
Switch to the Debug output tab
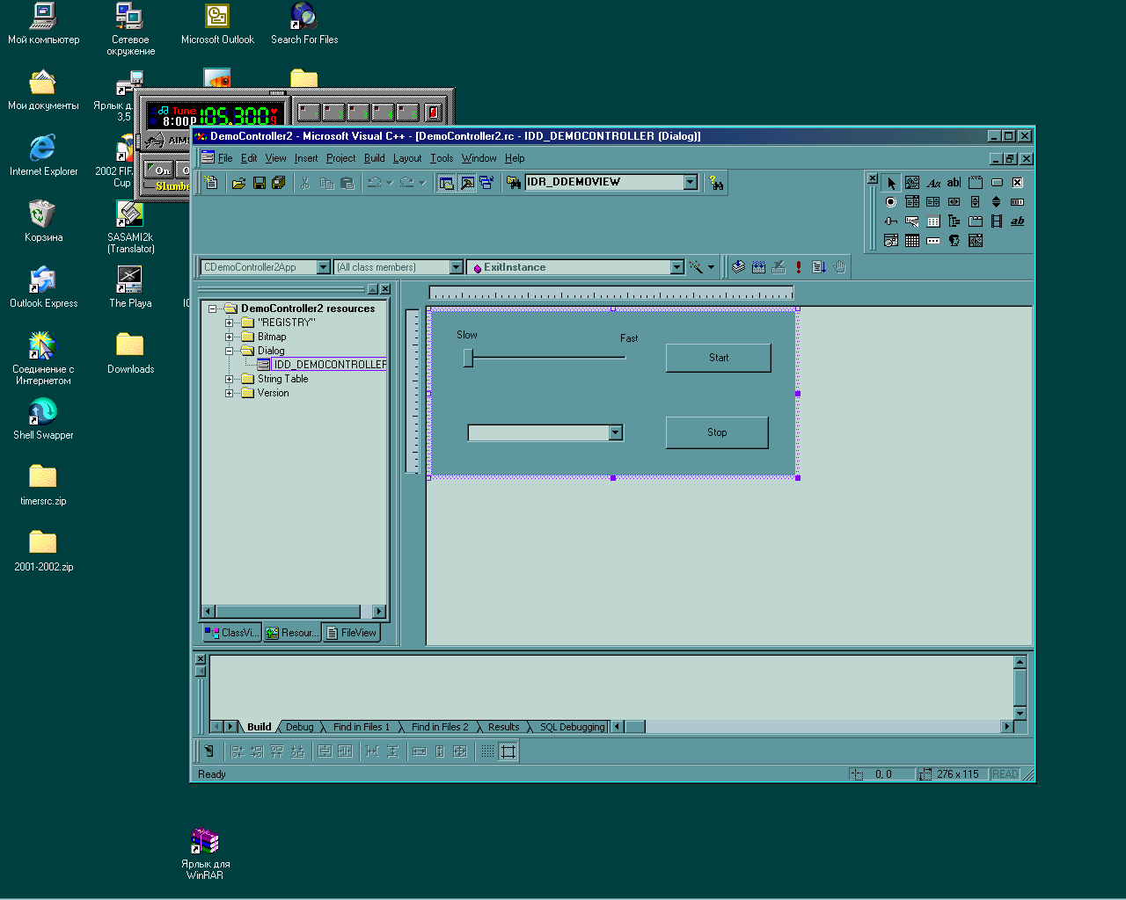299,727
